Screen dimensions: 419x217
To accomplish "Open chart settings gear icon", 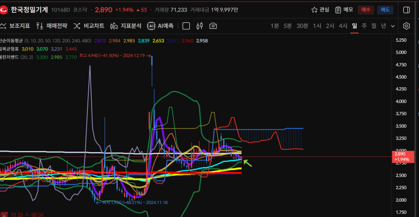I will click(407, 26).
